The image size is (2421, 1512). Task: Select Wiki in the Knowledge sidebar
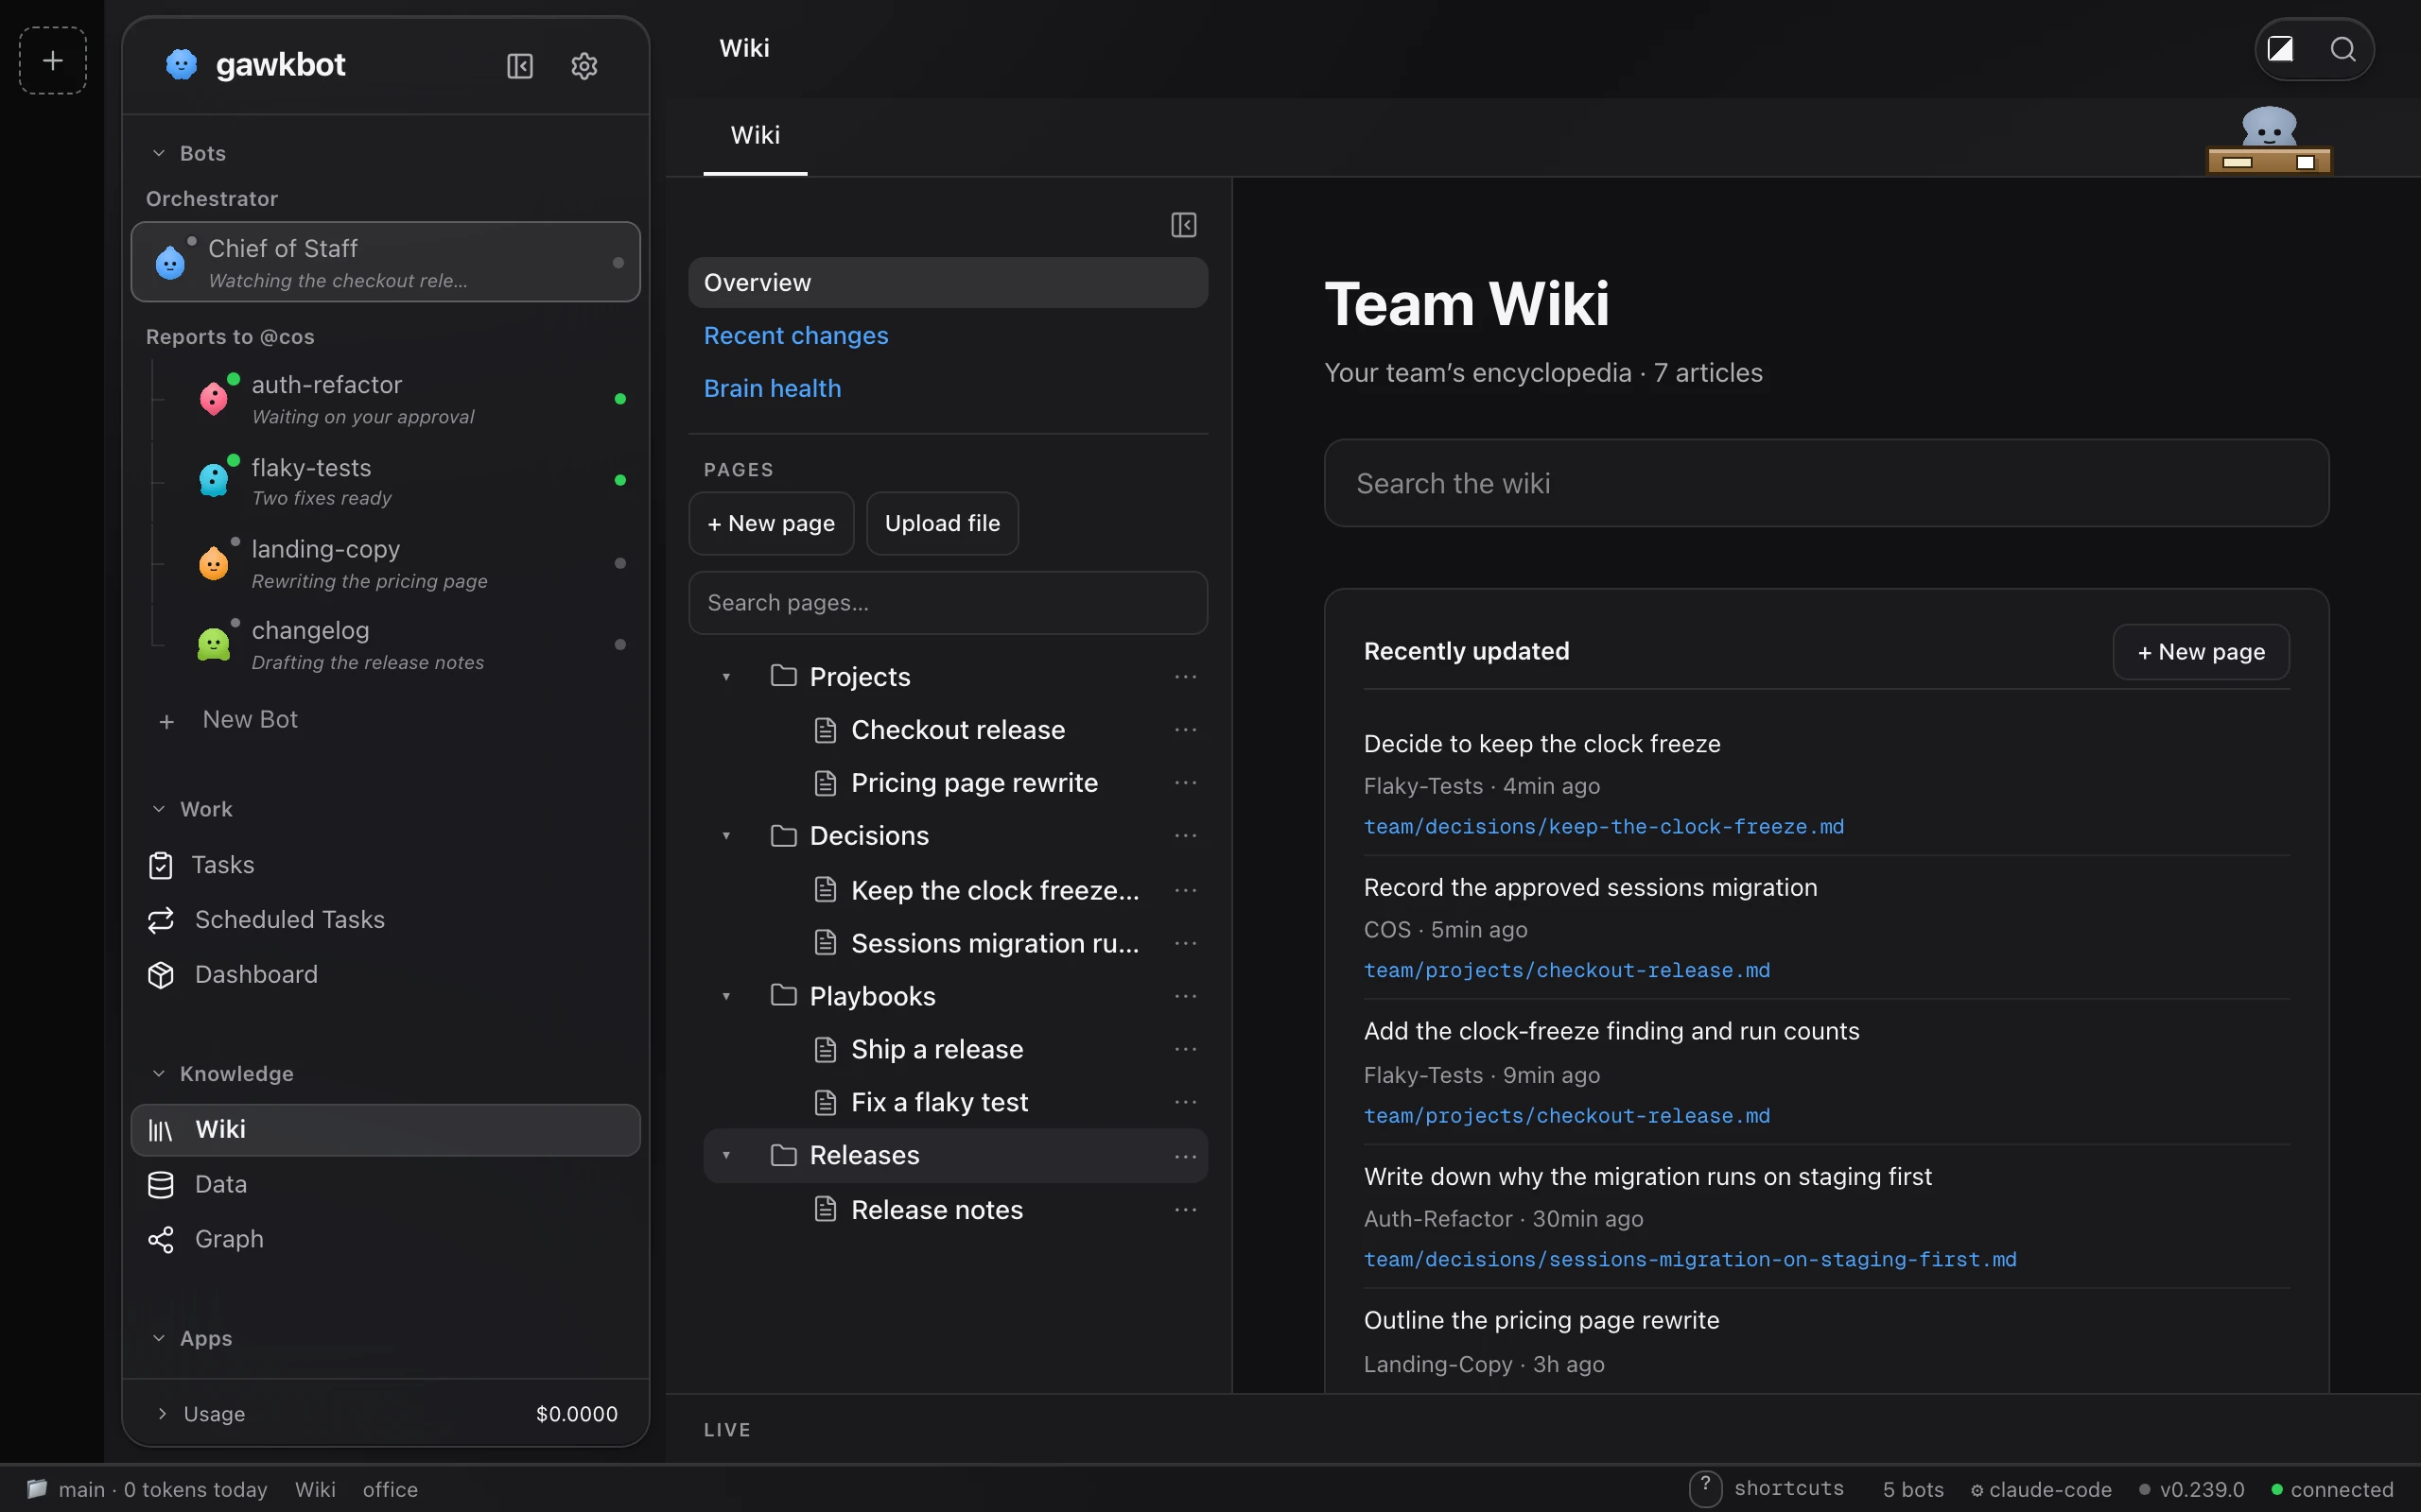click(x=385, y=1130)
